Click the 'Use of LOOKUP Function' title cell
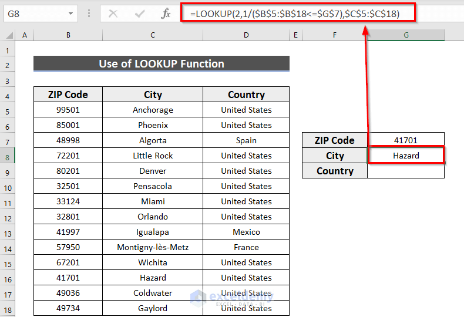 (x=162, y=63)
